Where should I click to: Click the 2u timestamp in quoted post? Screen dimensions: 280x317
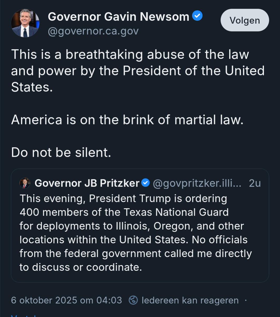pyautogui.click(x=254, y=183)
